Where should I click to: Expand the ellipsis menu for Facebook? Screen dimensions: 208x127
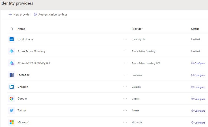tap(125, 75)
